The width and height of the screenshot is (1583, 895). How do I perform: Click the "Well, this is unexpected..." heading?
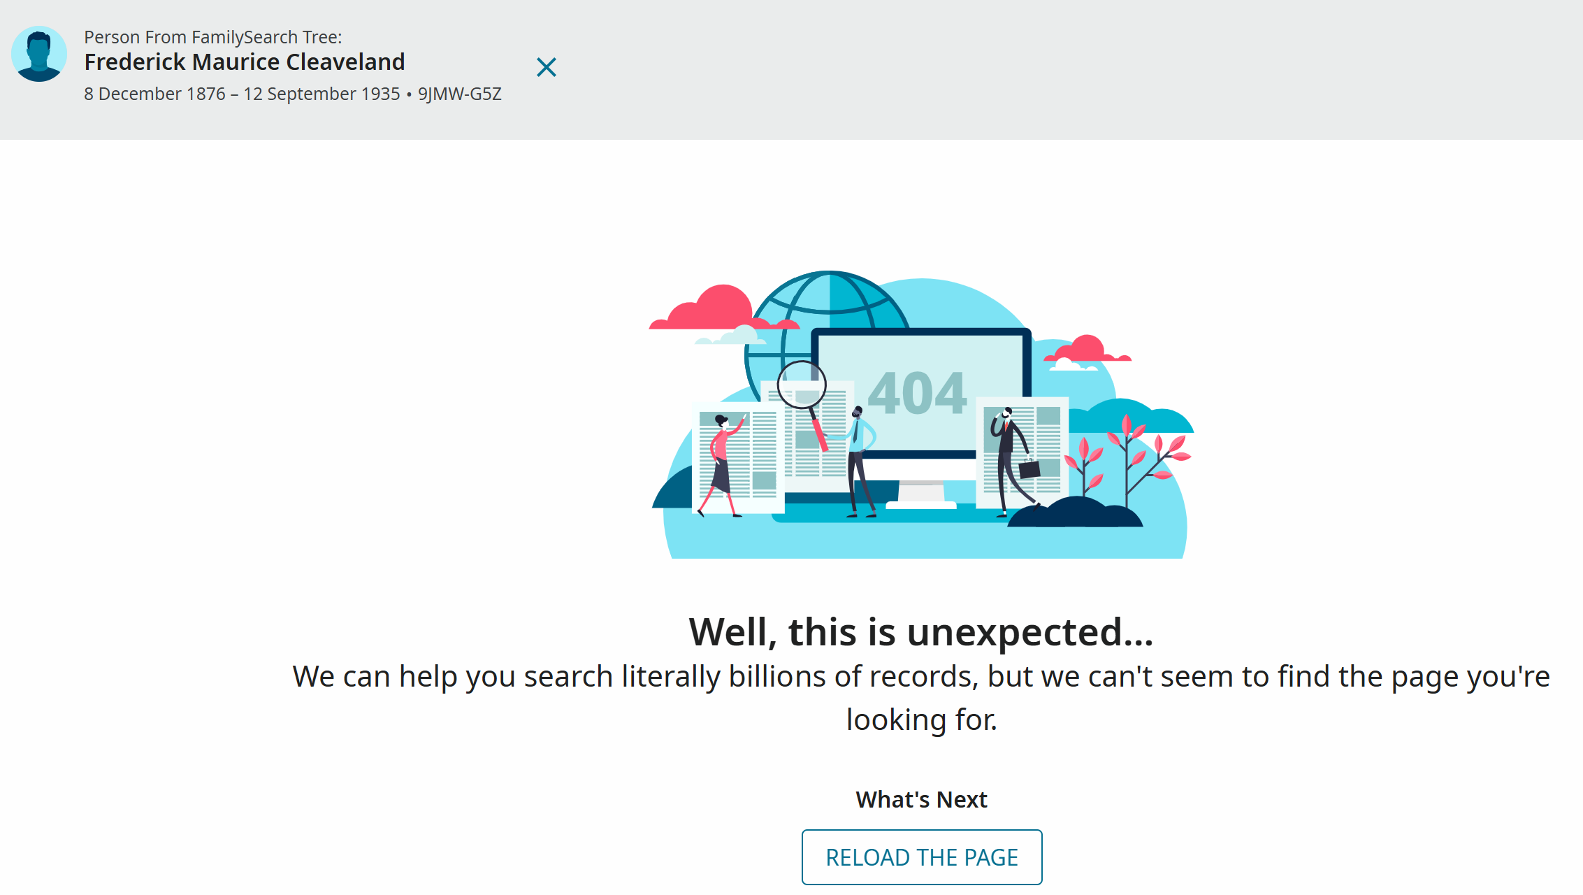pyautogui.click(x=921, y=632)
